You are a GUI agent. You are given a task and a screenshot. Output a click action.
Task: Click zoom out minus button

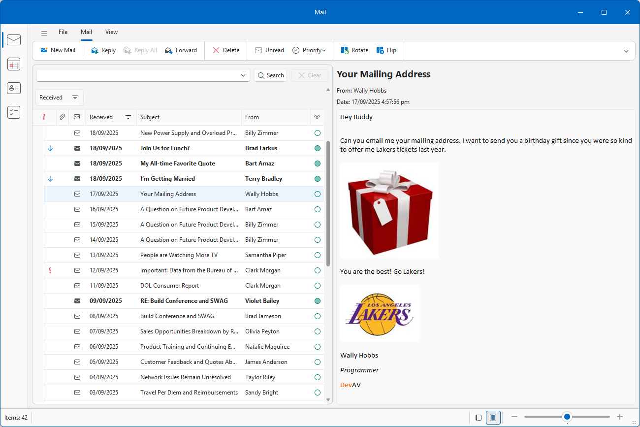[x=514, y=417]
